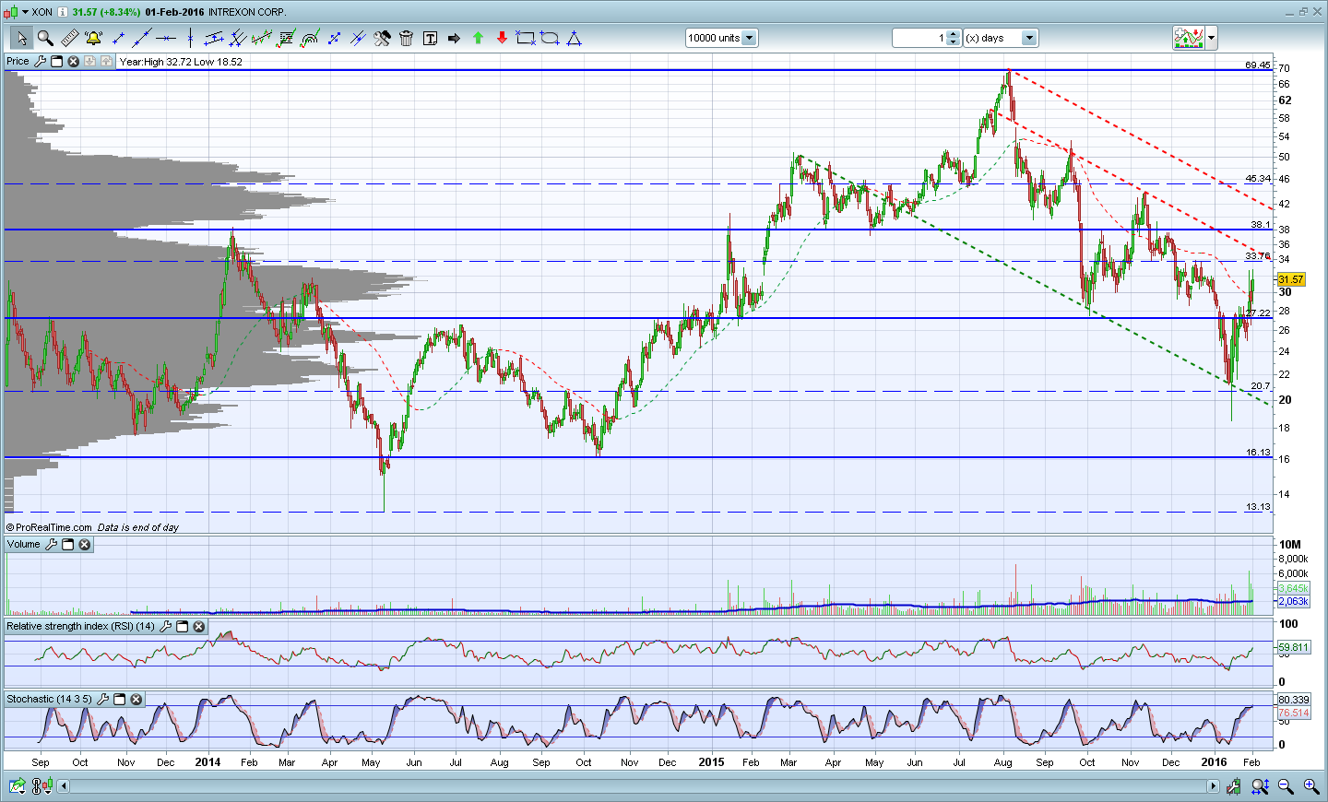This screenshot has height=802, width=1328.
Task: Select the rectangle drawing tool
Action: coord(526,38)
